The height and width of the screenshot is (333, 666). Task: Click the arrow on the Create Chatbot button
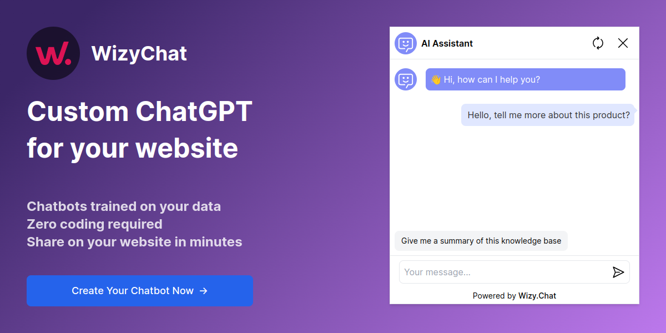(204, 291)
